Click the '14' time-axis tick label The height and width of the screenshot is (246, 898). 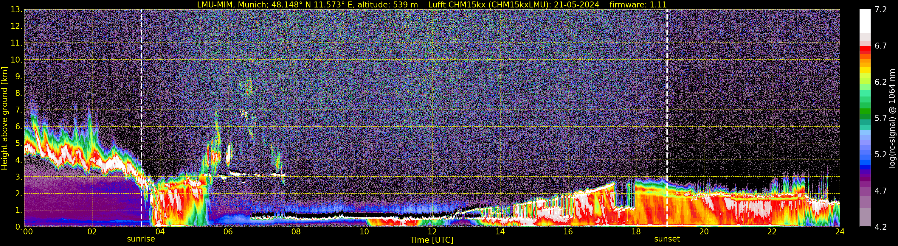click(x=500, y=232)
